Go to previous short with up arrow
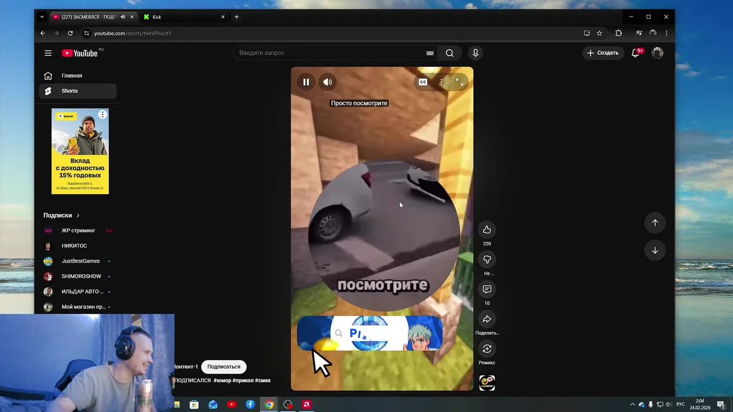 655,223
